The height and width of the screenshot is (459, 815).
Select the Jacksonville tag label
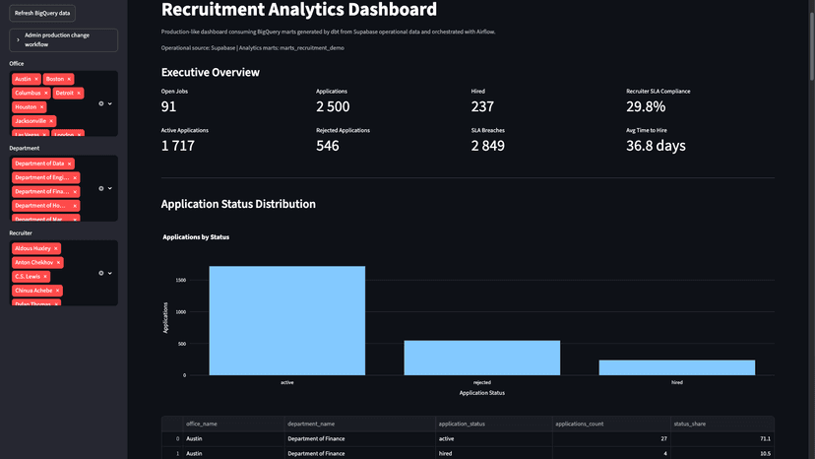[x=31, y=121]
